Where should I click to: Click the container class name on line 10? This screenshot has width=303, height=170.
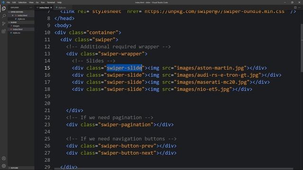pos(102,33)
